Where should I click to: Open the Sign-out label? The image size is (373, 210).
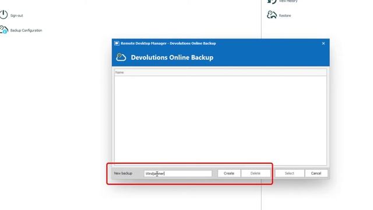pyautogui.click(x=17, y=16)
